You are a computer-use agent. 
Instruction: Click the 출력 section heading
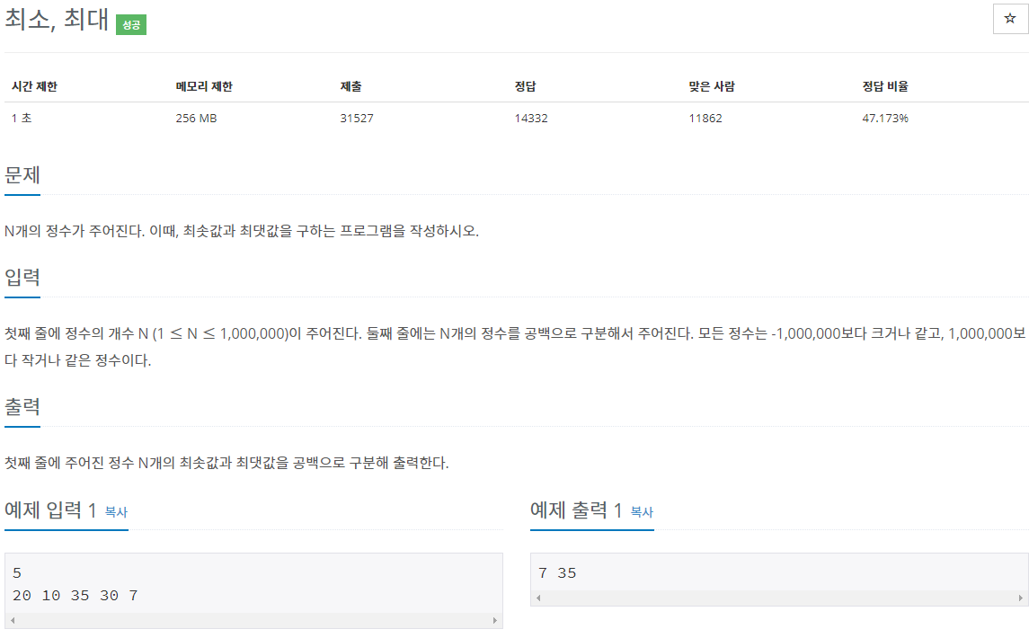22,407
